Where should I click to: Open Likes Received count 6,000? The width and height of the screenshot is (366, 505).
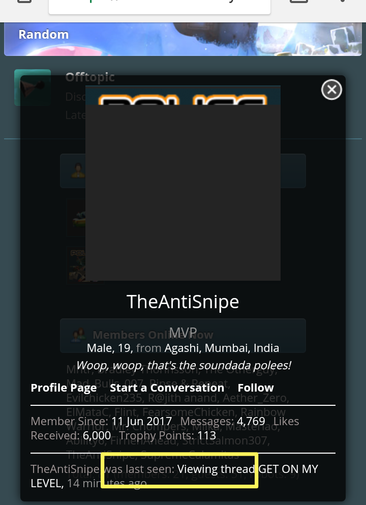tap(97, 435)
